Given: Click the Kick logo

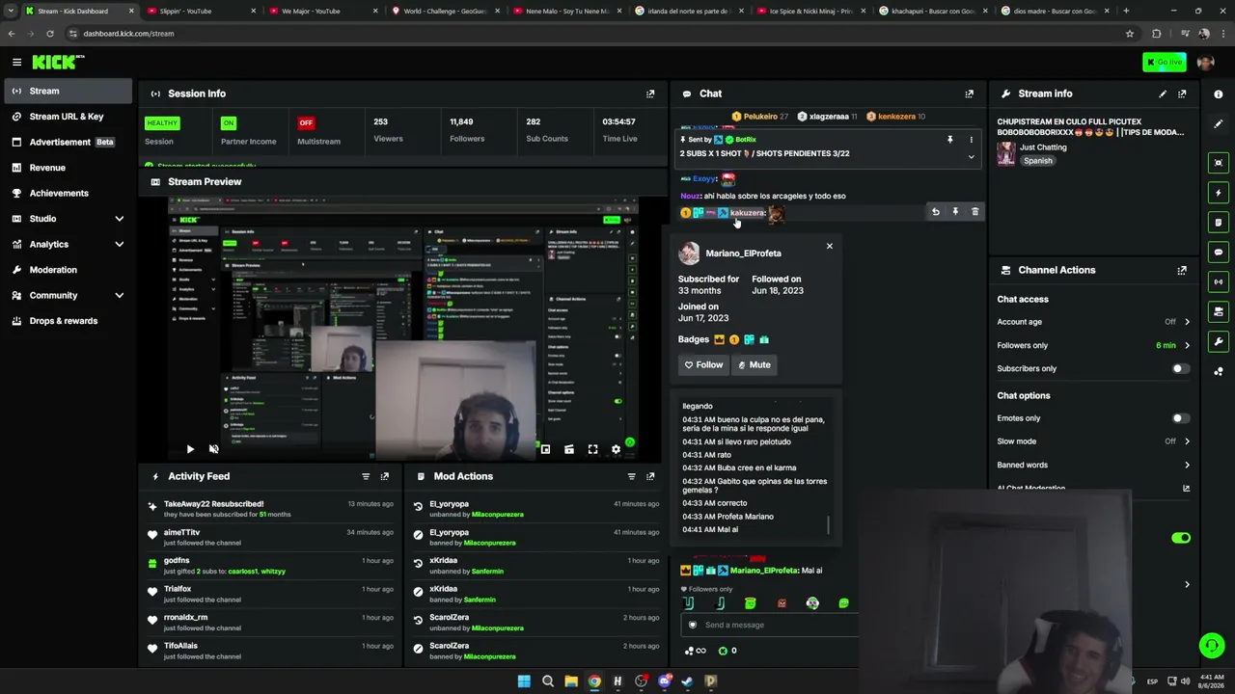Looking at the screenshot, I should pyautogui.click(x=58, y=62).
